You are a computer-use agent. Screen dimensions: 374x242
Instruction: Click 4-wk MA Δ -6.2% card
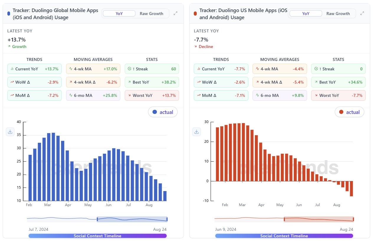[x=93, y=82]
